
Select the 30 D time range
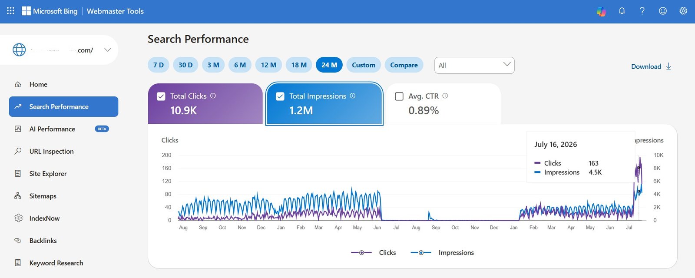tap(185, 65)
